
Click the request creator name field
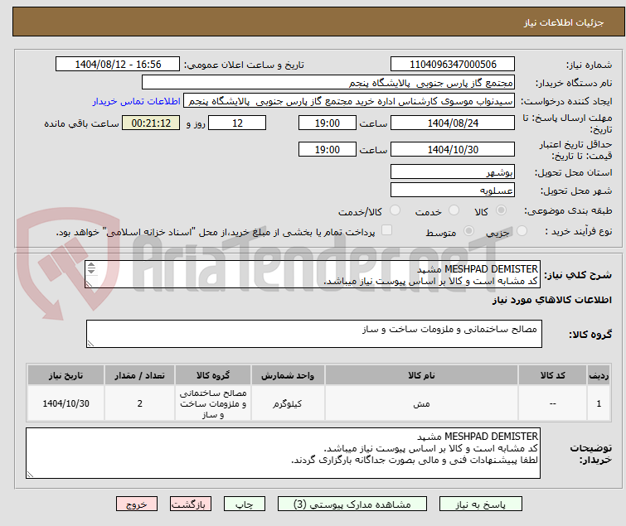pos(349,101)
